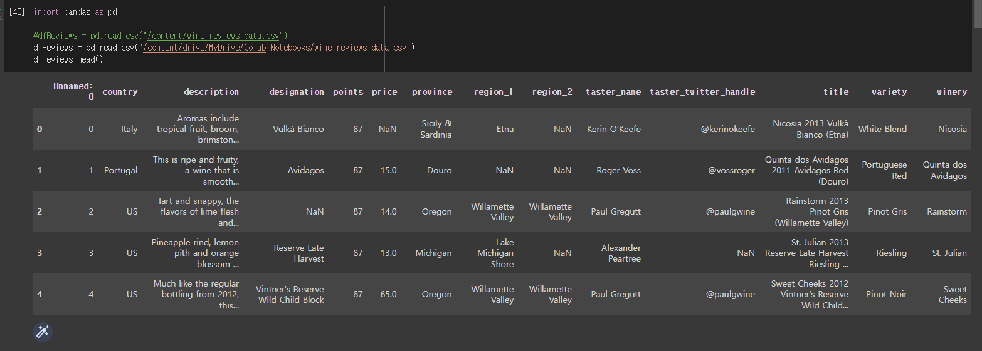The width and height of the screenshot is (982, 351).
Task: Select the 'taster_twitter_handle' column header
Action: click(x=702, y=92)
